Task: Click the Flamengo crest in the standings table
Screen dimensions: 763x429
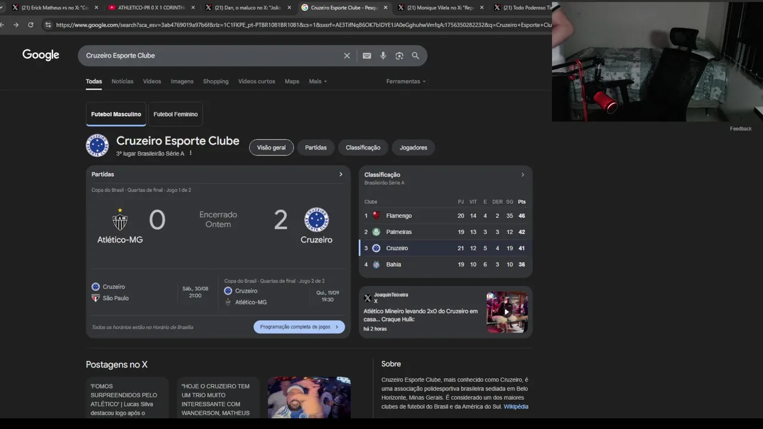Action: pos(376,216)
